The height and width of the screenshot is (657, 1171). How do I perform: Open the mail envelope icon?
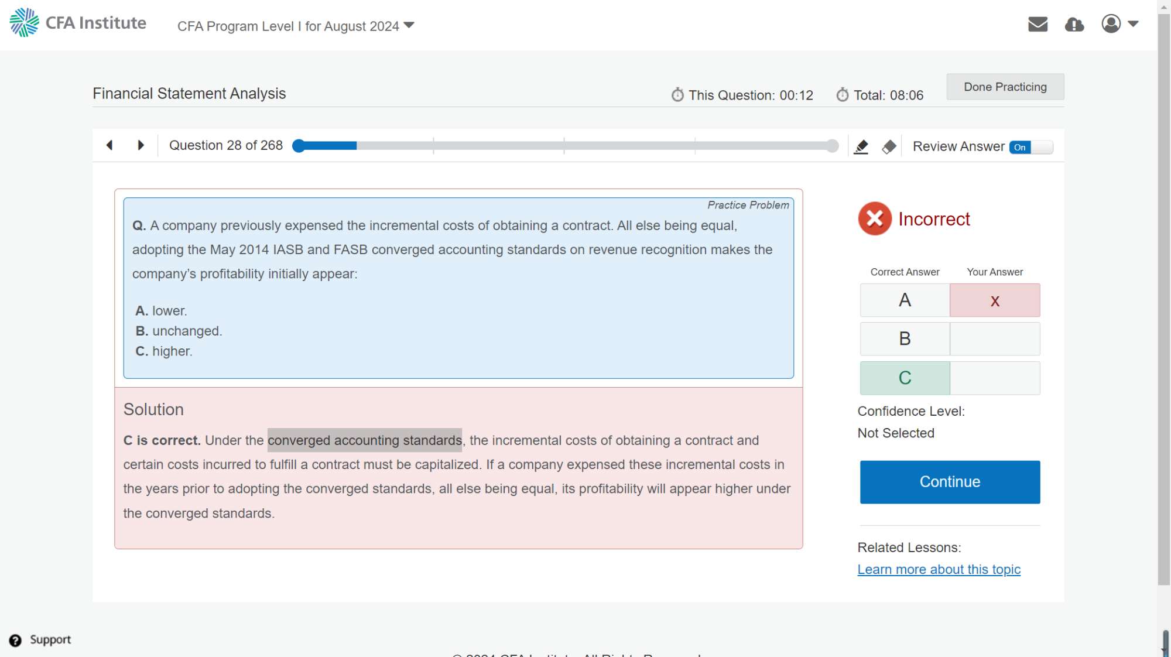(1038, 24)
